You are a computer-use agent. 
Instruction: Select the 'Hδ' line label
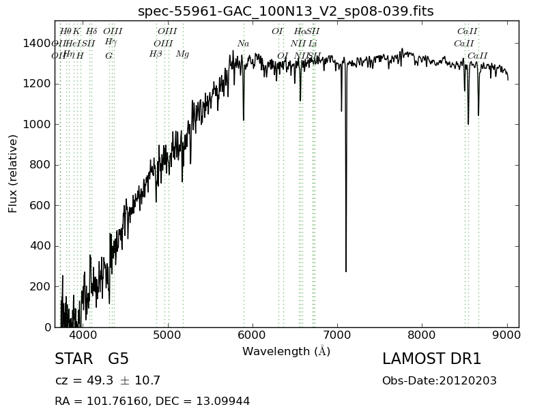point(91,31)
